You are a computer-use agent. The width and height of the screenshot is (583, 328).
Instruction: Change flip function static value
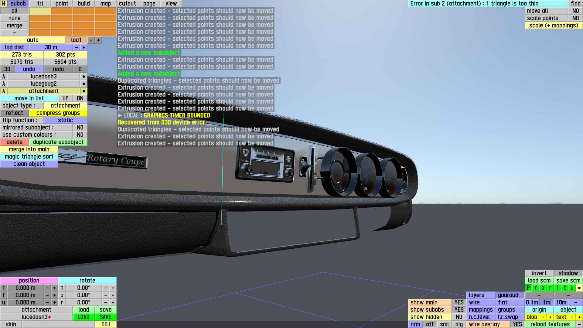[x=65, y=120]
